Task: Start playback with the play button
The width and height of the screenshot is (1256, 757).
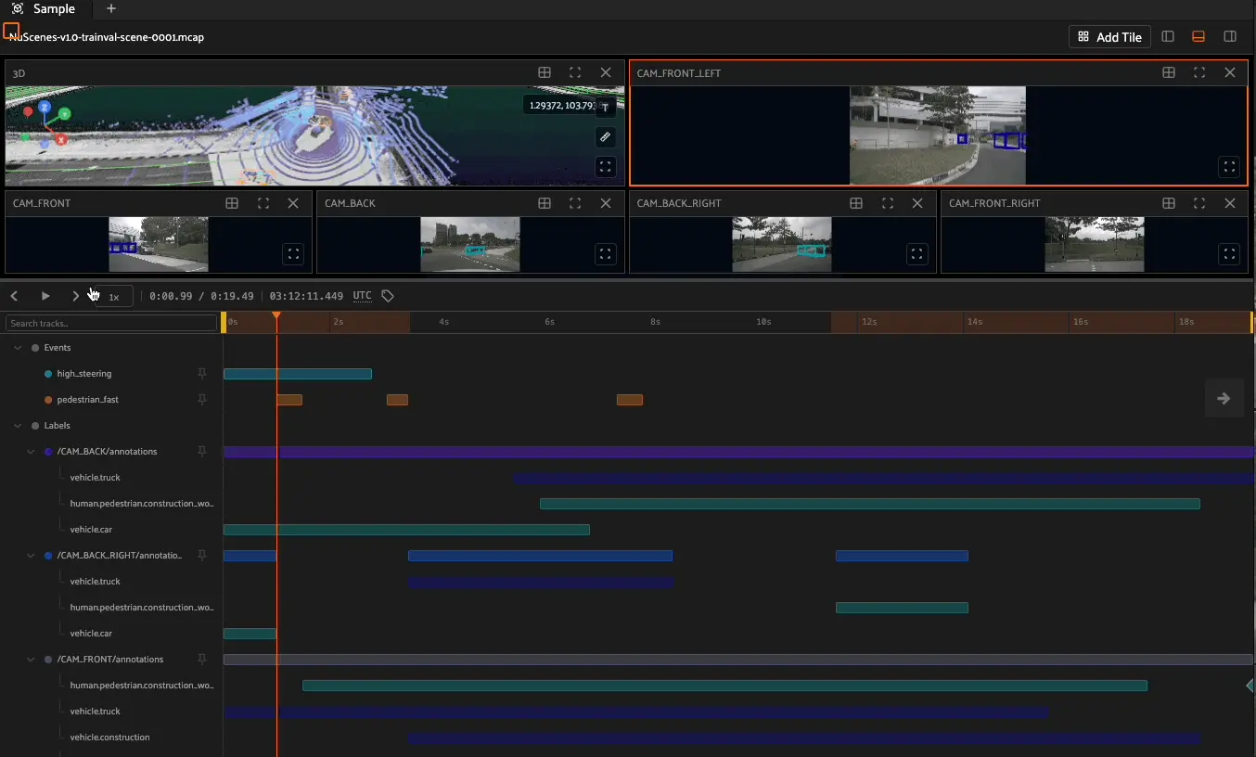Action: click(x=45, y=296)
